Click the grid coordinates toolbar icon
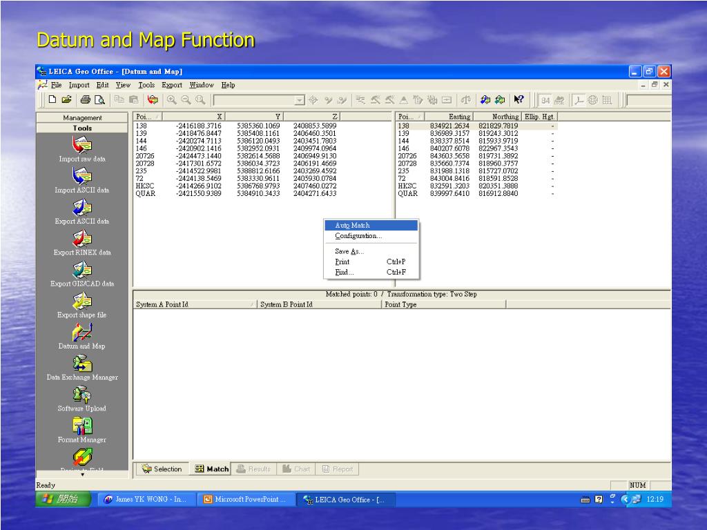This screenshot has width=707, height=530. (x=608, y=100)
